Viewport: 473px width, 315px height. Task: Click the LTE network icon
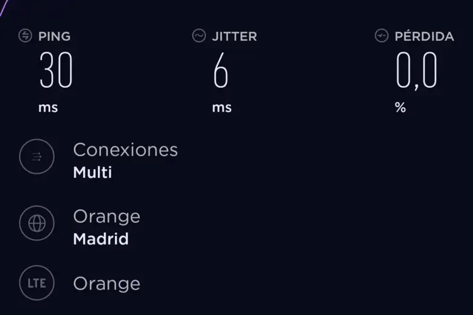pyautogui.click(x=37, y=283)
